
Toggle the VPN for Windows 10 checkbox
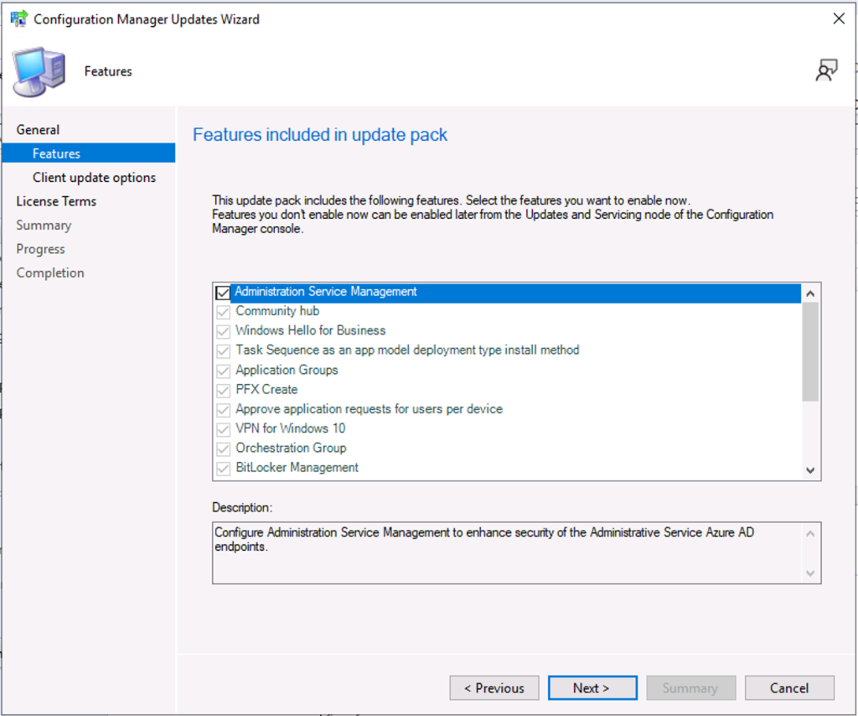point(223,429)
